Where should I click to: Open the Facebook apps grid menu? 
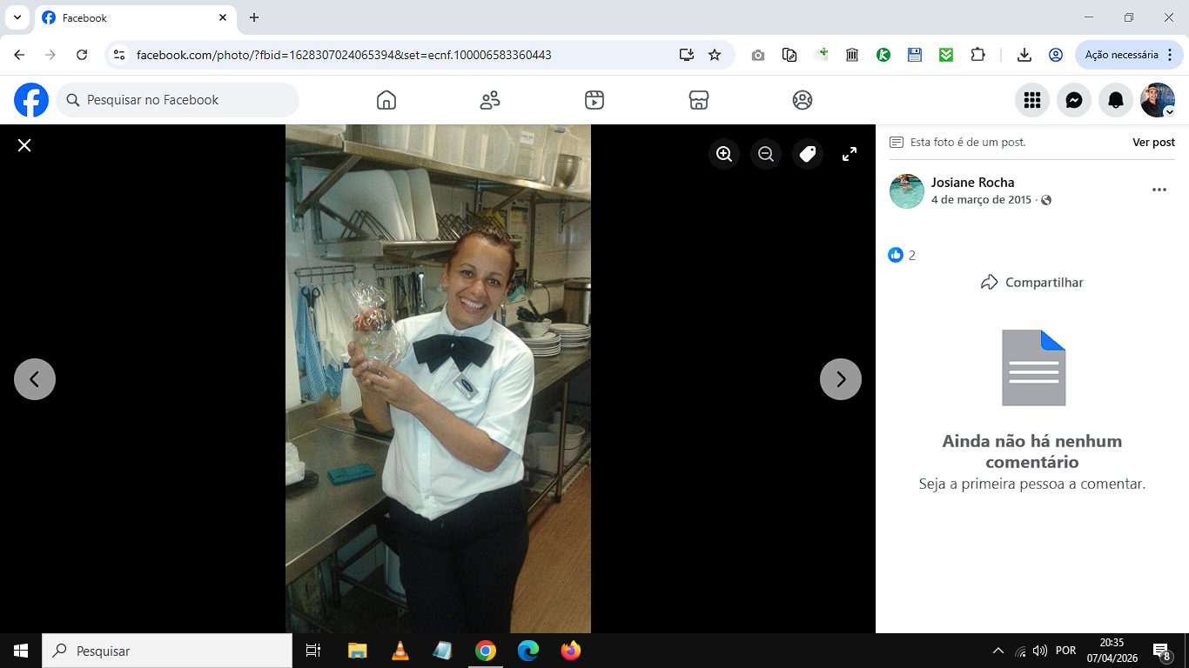1032,100
